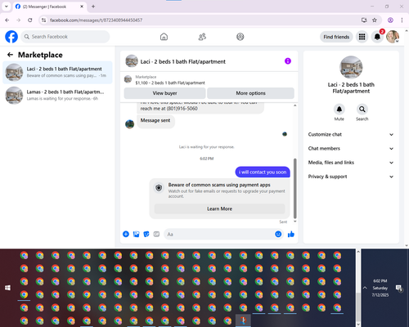Image resolution: width=409 pixels, height=327 pixels.
Task: Click the View buyer button
Action: tap(164, 93)
